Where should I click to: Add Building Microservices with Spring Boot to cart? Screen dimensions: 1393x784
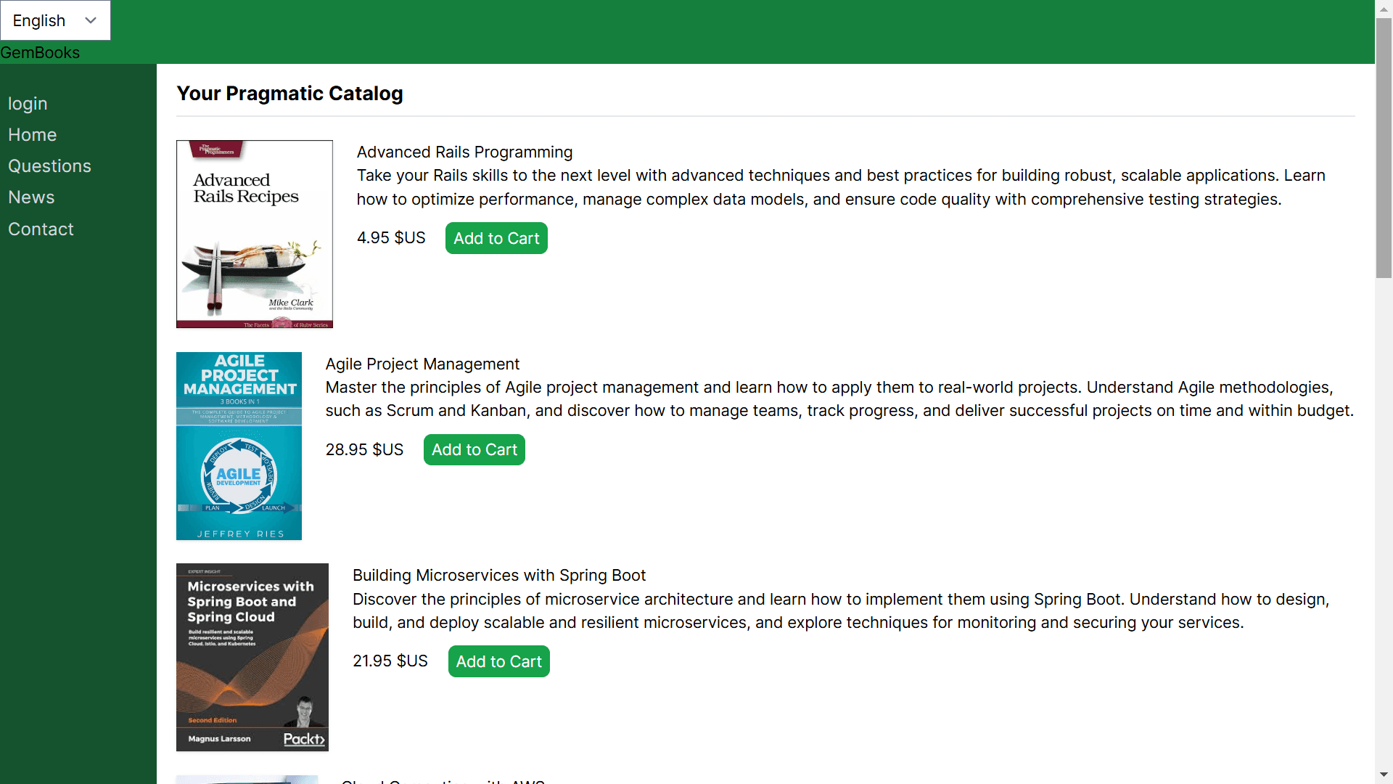click(498, 661)
